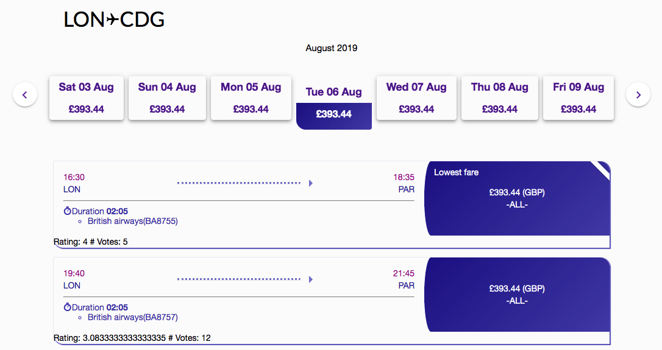Click the next dates arrow button

pyautogui.click(x=638, y=95)
